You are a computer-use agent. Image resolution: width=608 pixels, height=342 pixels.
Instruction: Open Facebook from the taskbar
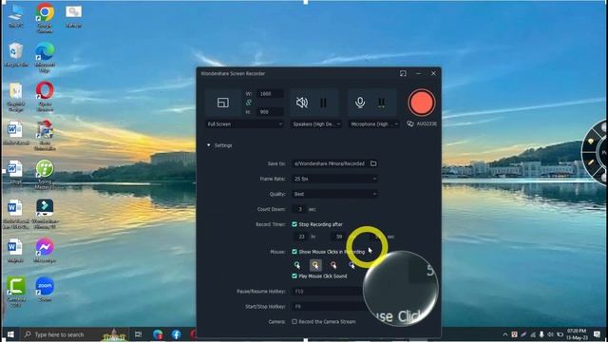[176, 334]
